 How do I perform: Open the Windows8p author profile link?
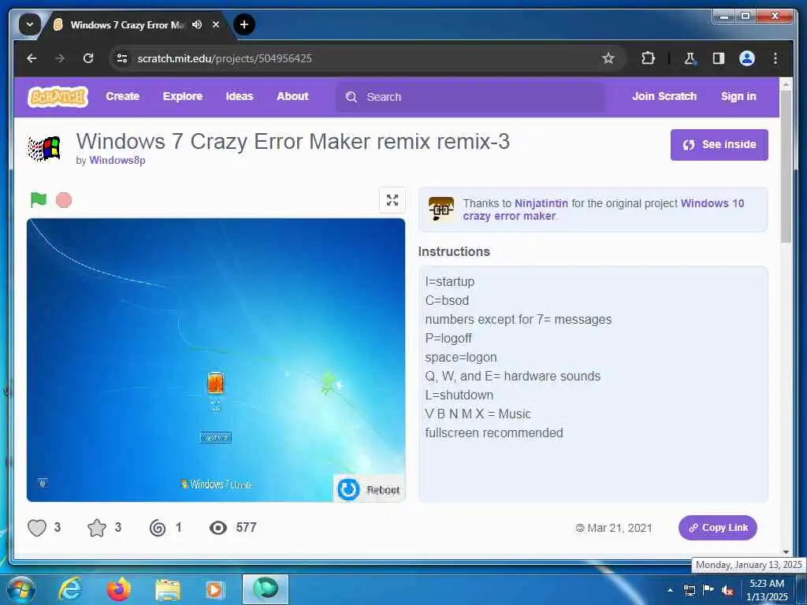point(117,160)
